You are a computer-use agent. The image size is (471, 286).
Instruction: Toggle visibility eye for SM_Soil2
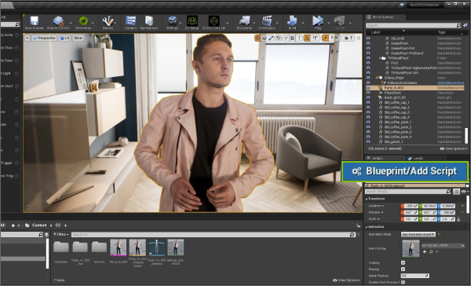[368, 38]
